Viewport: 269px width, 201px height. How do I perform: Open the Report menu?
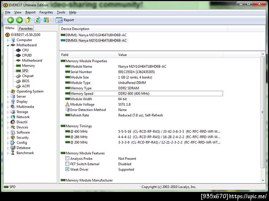(30, 13)
